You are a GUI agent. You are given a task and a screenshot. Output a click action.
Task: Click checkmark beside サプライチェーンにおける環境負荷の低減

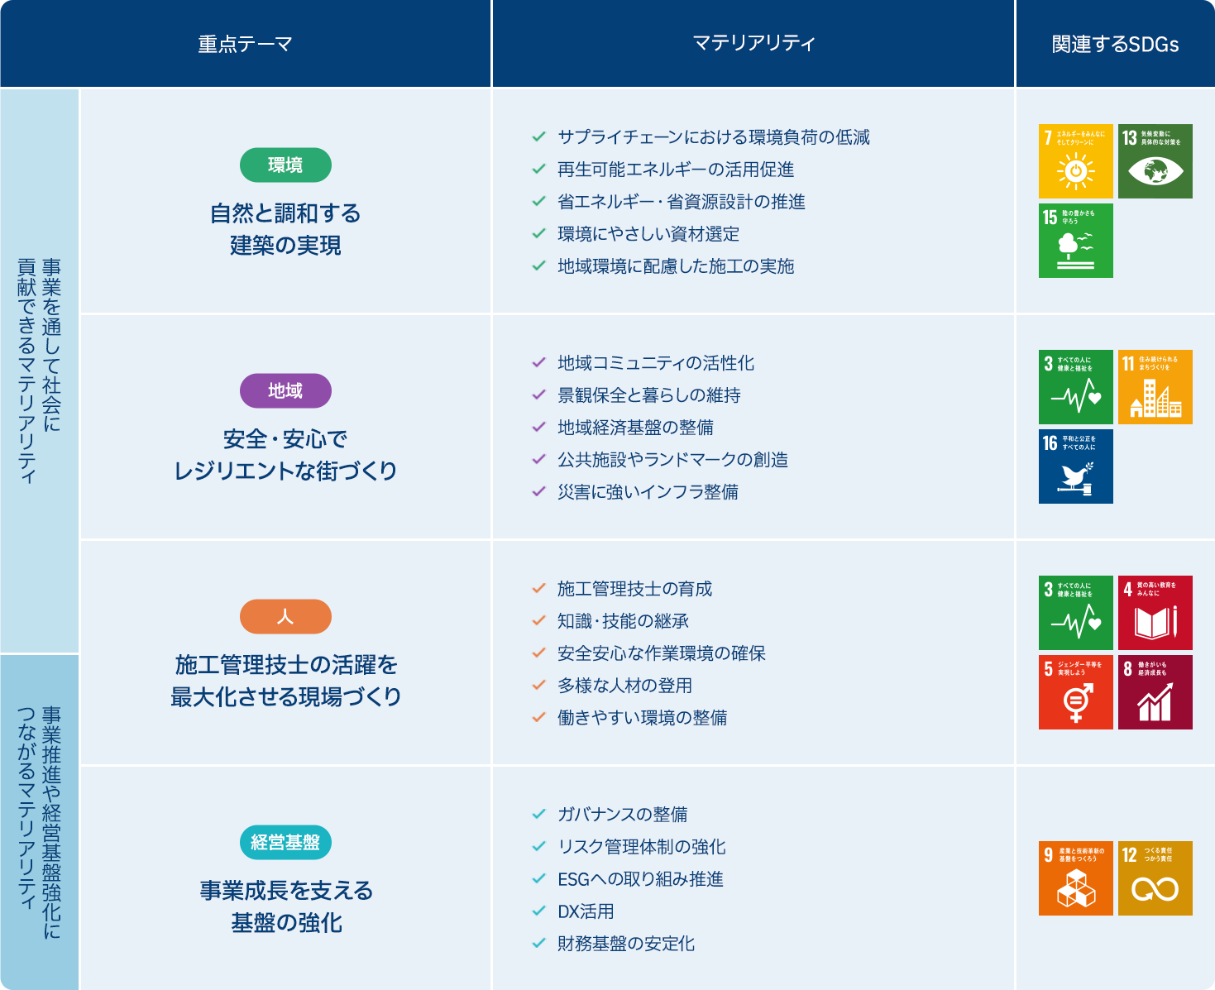(539, 137)
